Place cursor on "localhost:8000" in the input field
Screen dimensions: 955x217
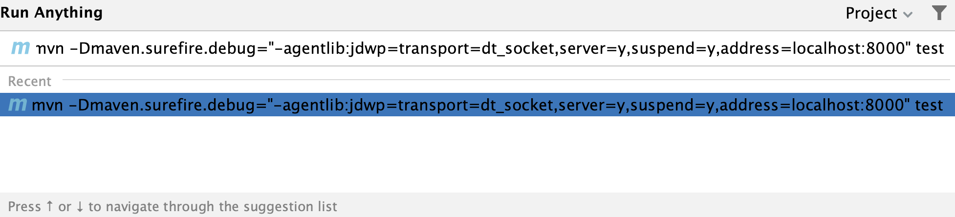click(848, 48)
